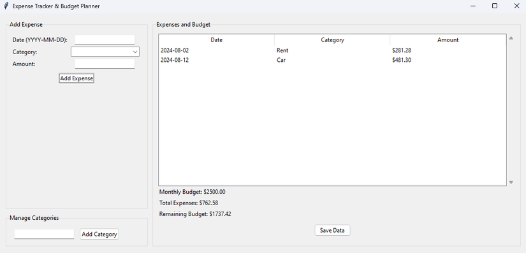Click the scrollbar down arrow
This screenshot has width=526, height=253.
[511, 182]
